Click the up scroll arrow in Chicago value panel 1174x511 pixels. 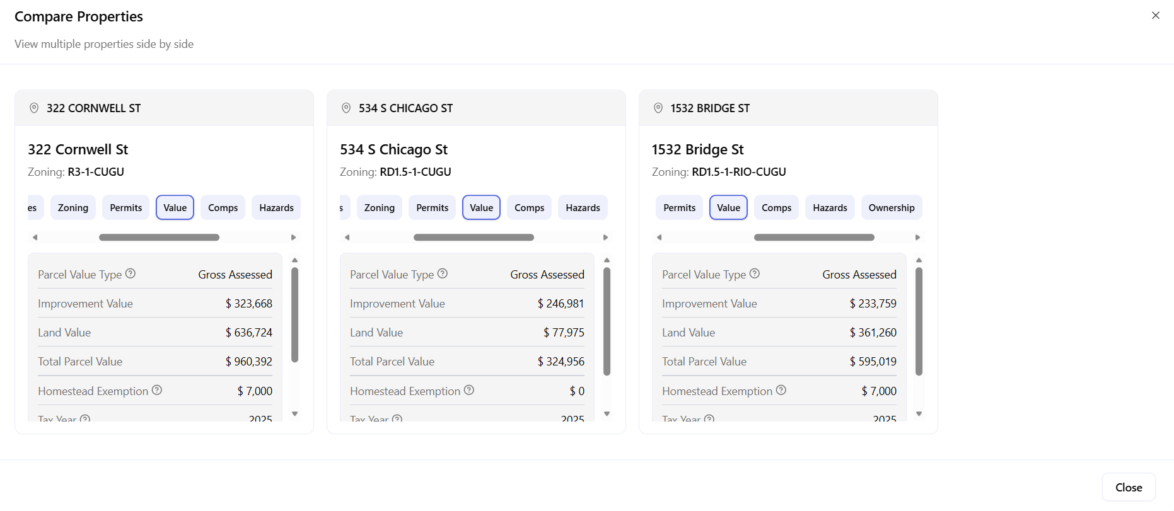[607, 260]
